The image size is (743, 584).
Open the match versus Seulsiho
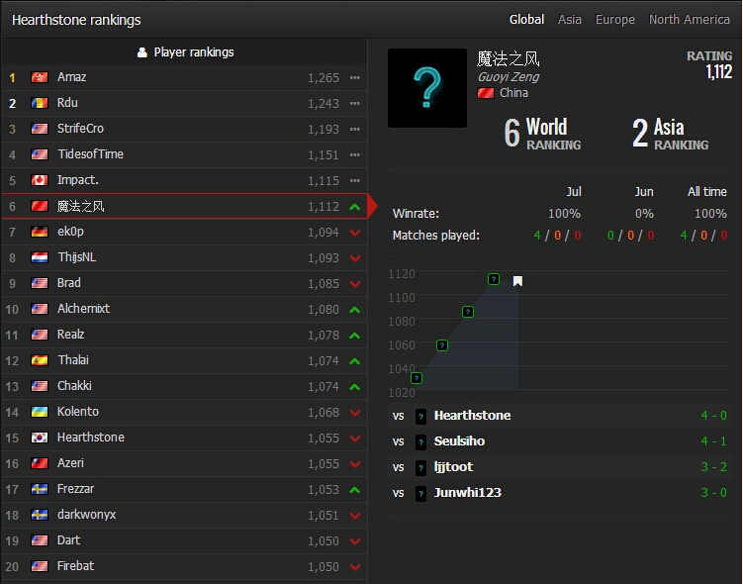click(x=560, y=441)
